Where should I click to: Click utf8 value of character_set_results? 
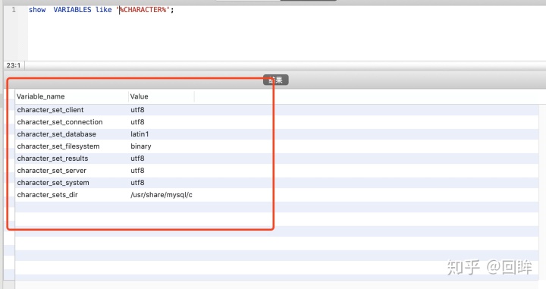tap(137, 159)
